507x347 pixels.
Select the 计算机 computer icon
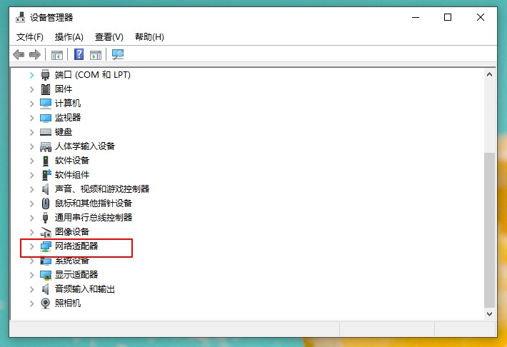(x=46, y=104)
